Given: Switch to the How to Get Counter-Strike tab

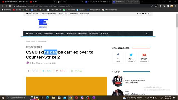Looking at the screenshot, I should click(x=98, y=2).
